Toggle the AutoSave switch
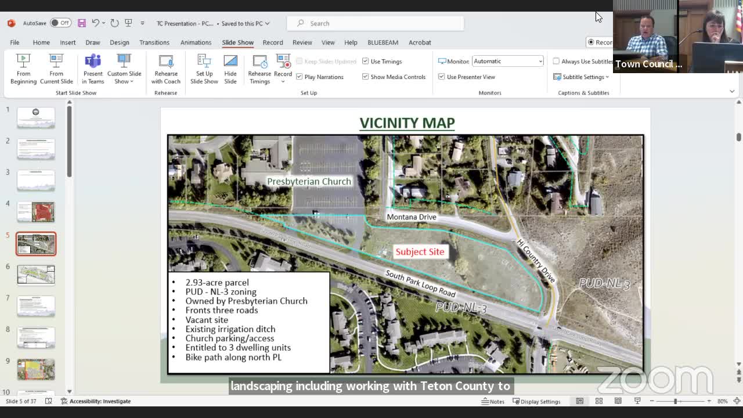 [60, 23]
